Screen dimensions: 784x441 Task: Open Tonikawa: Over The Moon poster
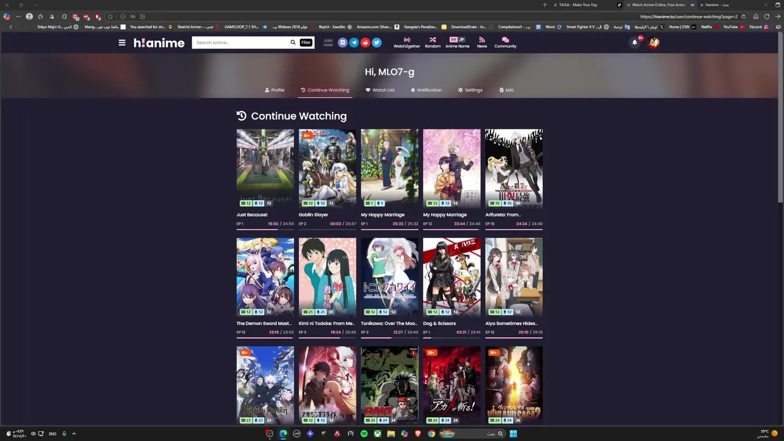[390, 277]
